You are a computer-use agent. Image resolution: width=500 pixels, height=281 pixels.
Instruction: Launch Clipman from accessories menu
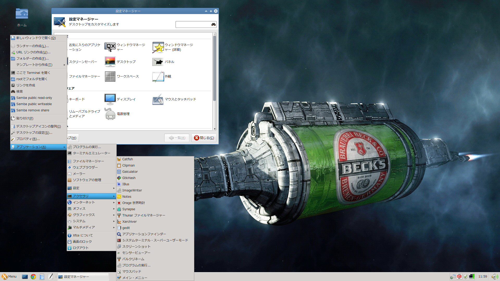click(155, 165)
